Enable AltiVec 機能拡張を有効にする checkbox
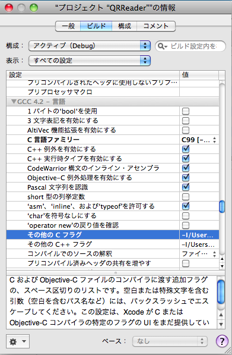232x355 pixels. pos(186,130)
